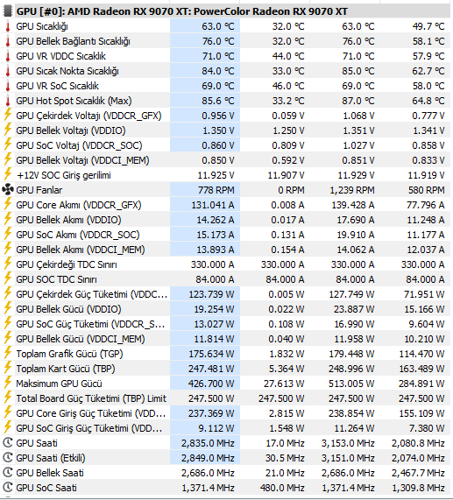Click the 2,686.0 MHz current memory clock
Viewport: 453px width, 500px height.
208,473
